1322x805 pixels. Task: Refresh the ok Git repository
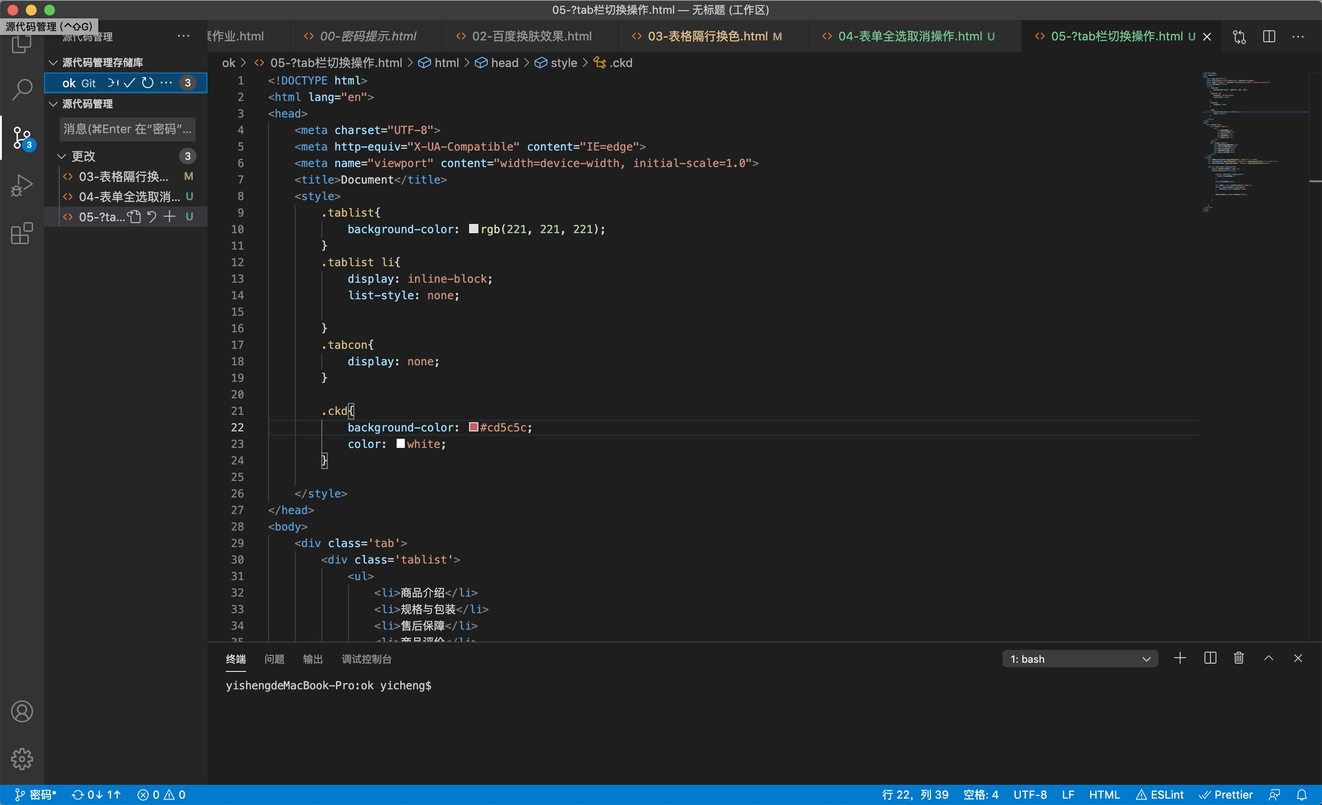[147, 83]
